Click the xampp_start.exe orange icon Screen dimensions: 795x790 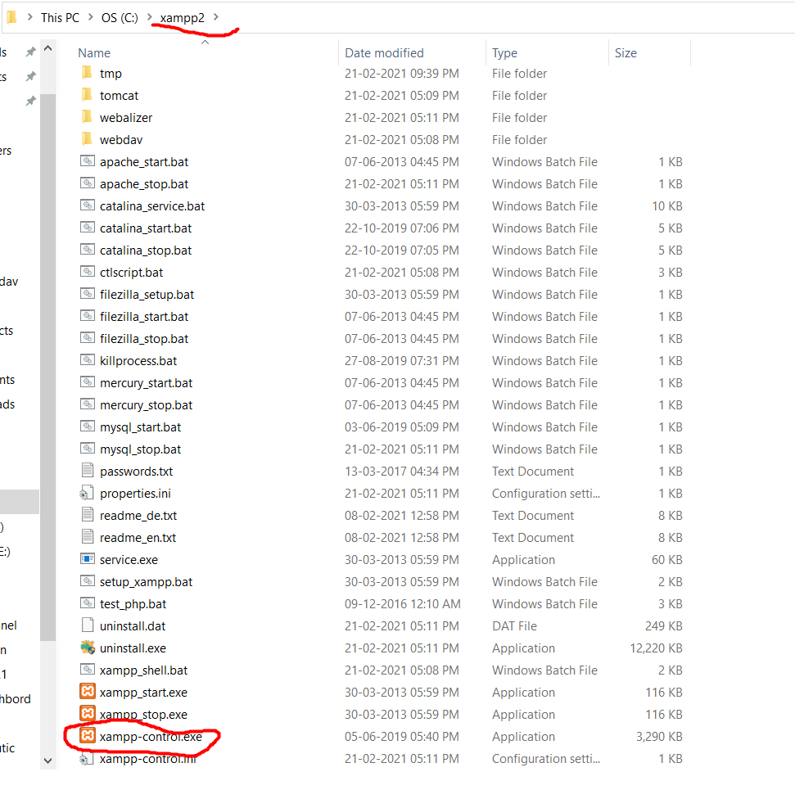tap(88, 692)
